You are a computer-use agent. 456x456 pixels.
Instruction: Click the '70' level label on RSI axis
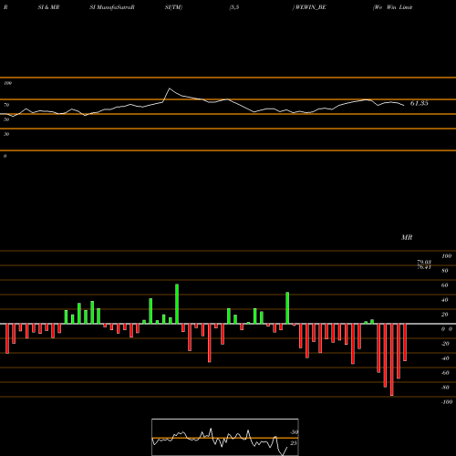[6, 105]
